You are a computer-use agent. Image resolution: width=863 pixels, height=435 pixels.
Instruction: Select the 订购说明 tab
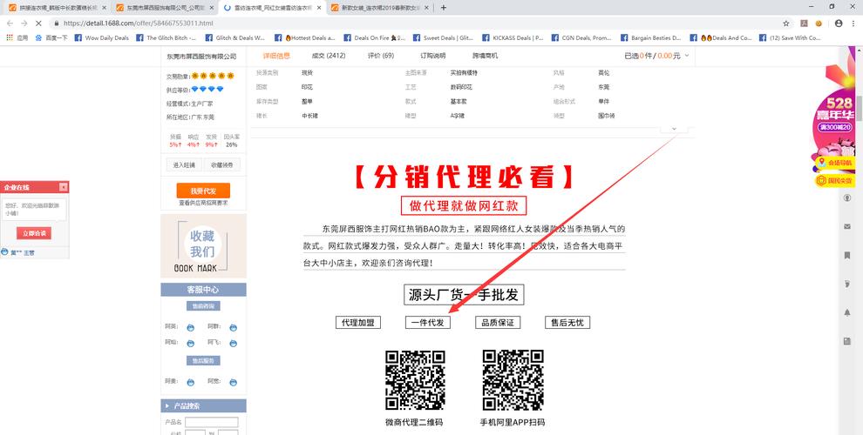point(432,56)
